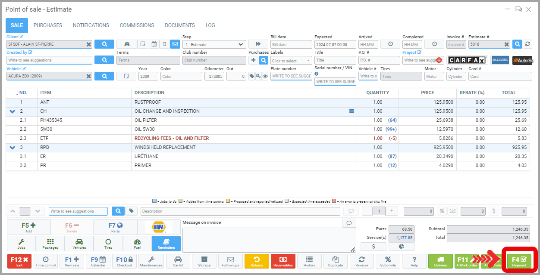Open the Tires panel
Screen dimensions: 540x275
tap(108, 244)
